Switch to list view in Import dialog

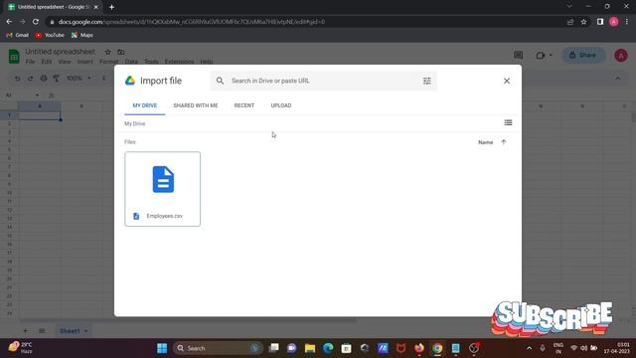pyautogui.click(x=508, y=122)
